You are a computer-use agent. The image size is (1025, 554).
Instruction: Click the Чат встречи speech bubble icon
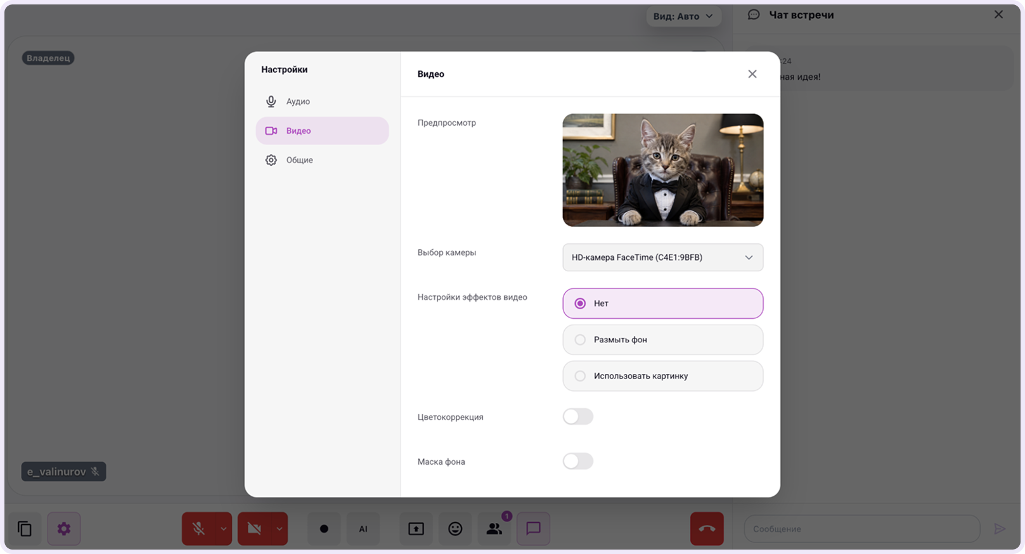754,15
